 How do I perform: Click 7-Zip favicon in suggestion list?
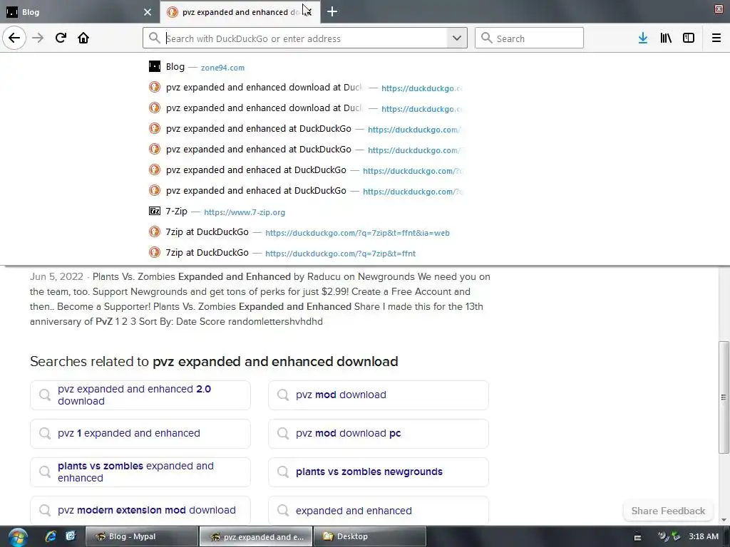coord(155,211)
